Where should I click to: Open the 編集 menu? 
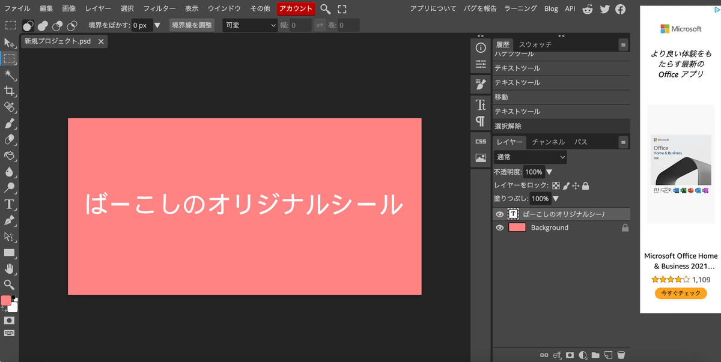pos(46,8)
